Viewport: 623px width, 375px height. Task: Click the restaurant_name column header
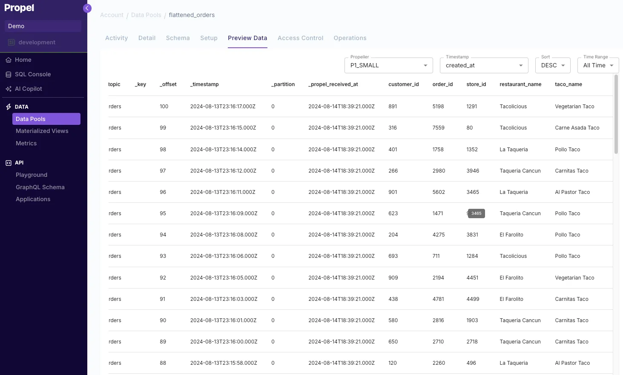[520, 84]
